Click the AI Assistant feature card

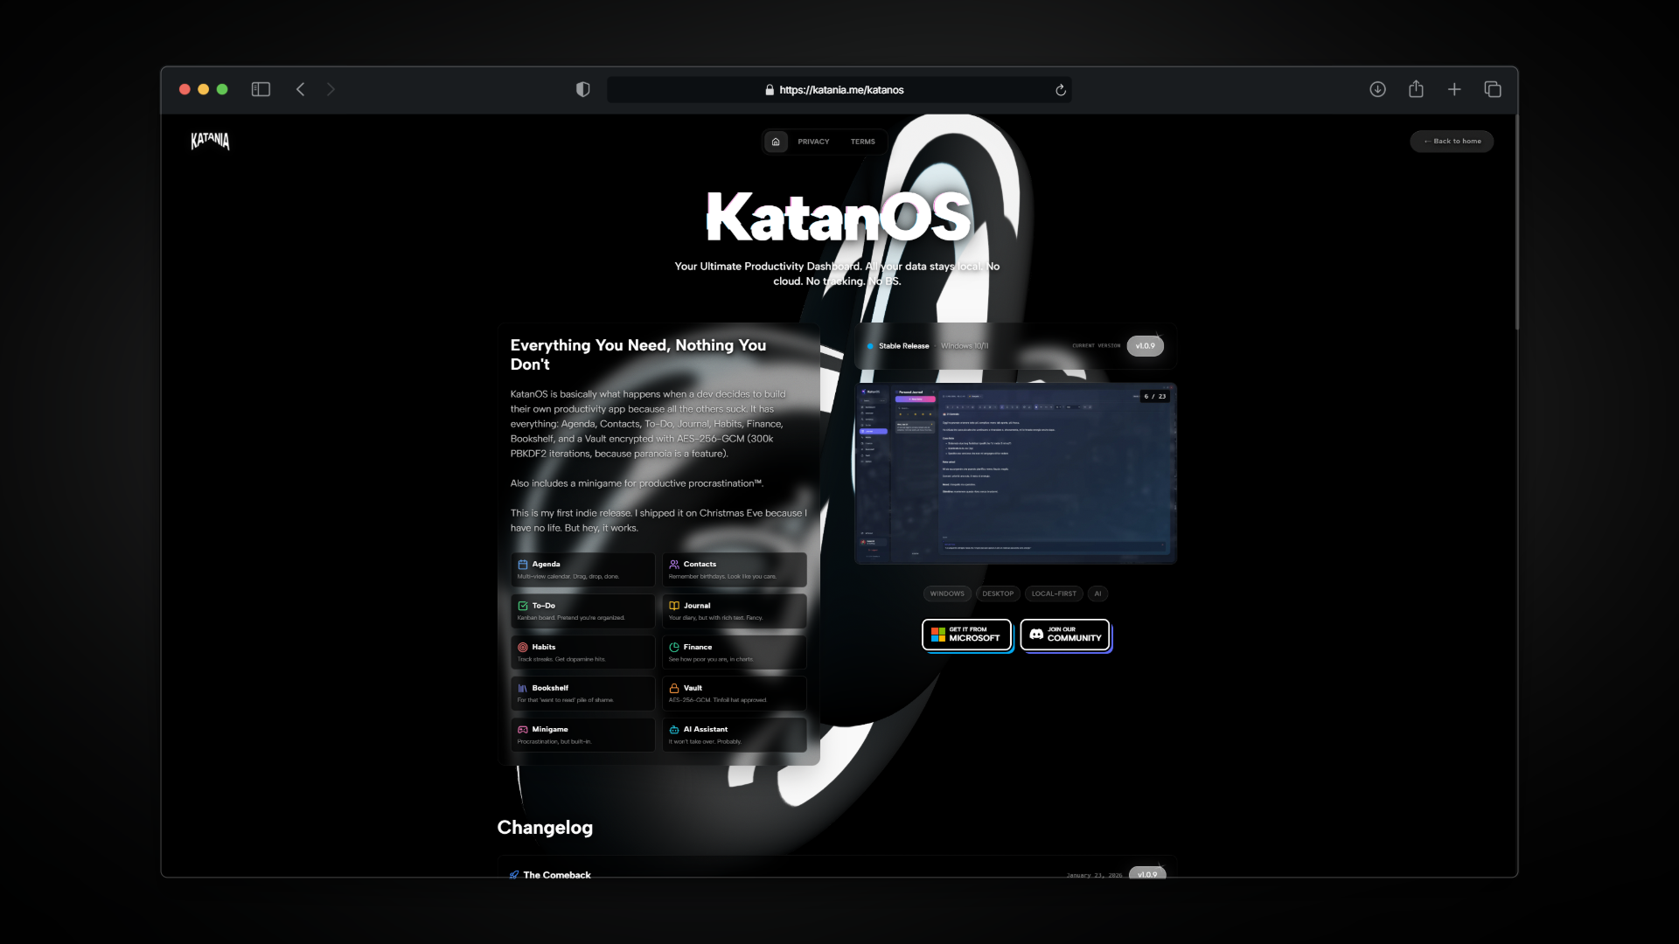click(735, 734)
